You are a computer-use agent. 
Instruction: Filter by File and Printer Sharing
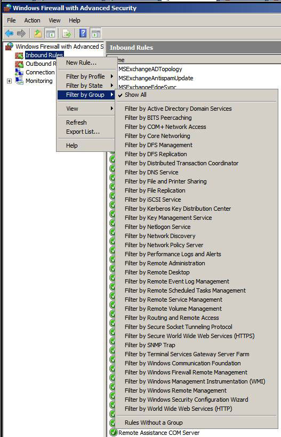[x=197, y=181]
